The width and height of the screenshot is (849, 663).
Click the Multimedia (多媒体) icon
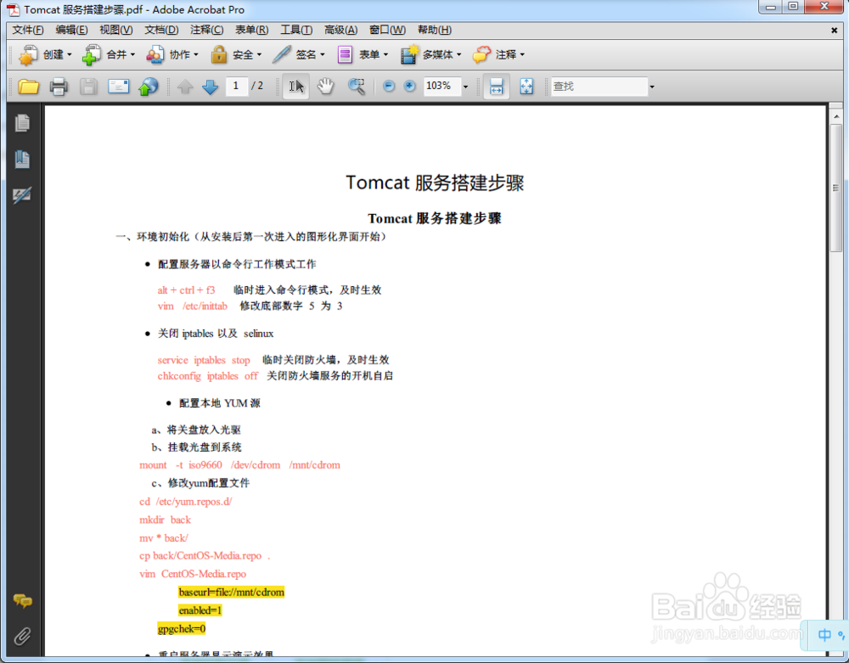point(409,54)
